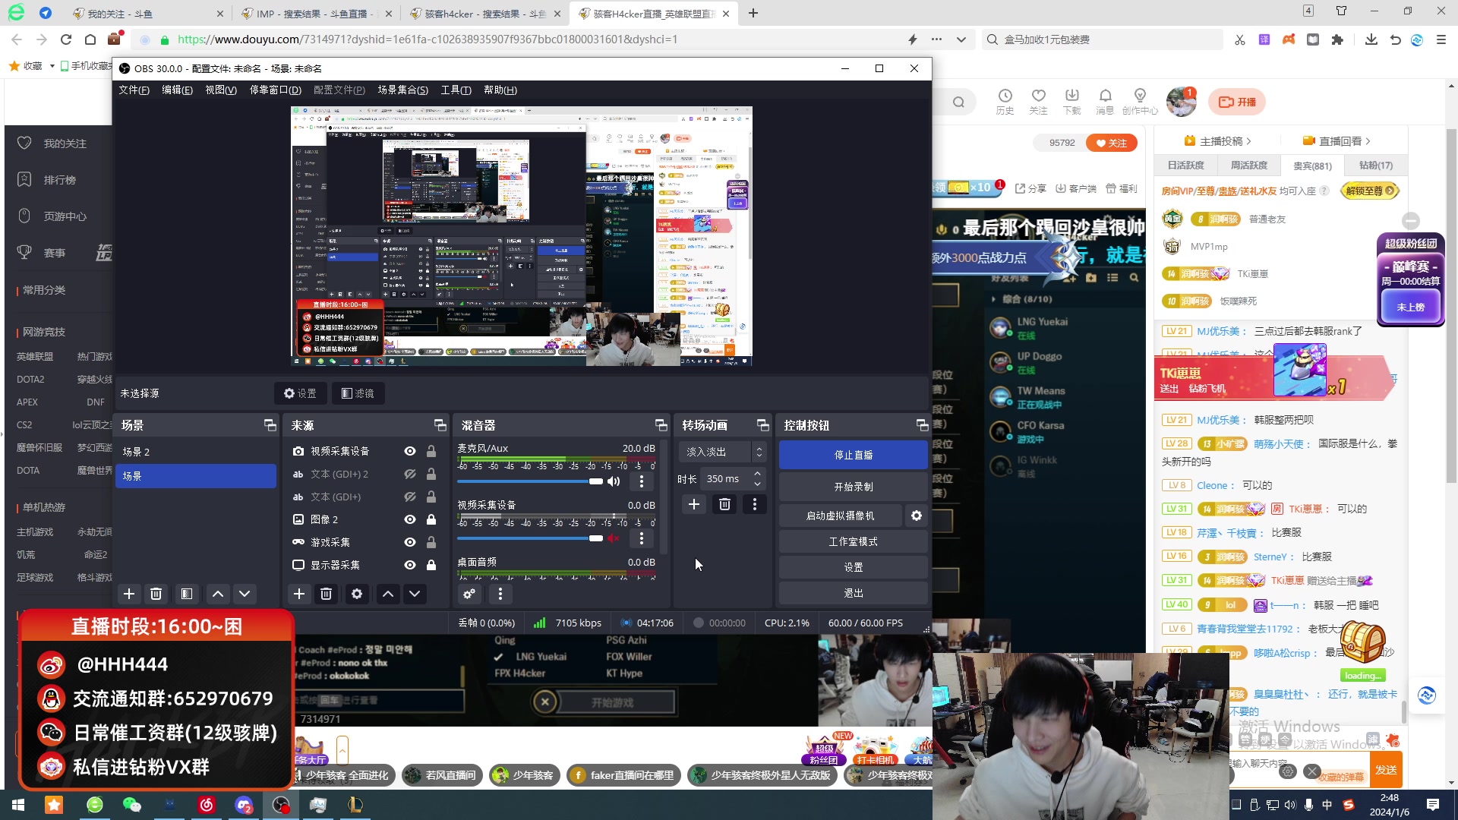Unlock the 图像 2 source
The width and height of the screenshot is (1458, 820).
[x=431, y=519]
